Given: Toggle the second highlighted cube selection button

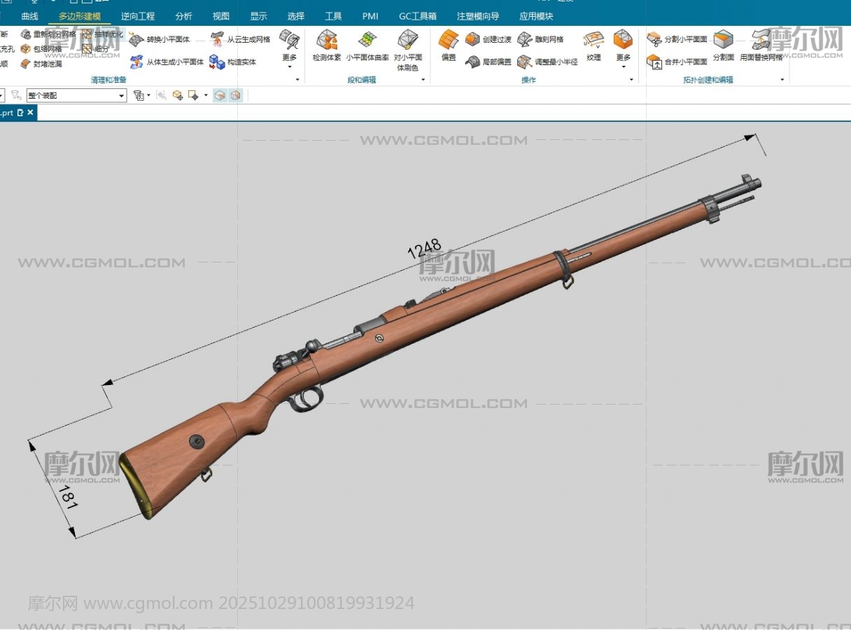Looking at the screenshot, I should click(x=236, y=95).
